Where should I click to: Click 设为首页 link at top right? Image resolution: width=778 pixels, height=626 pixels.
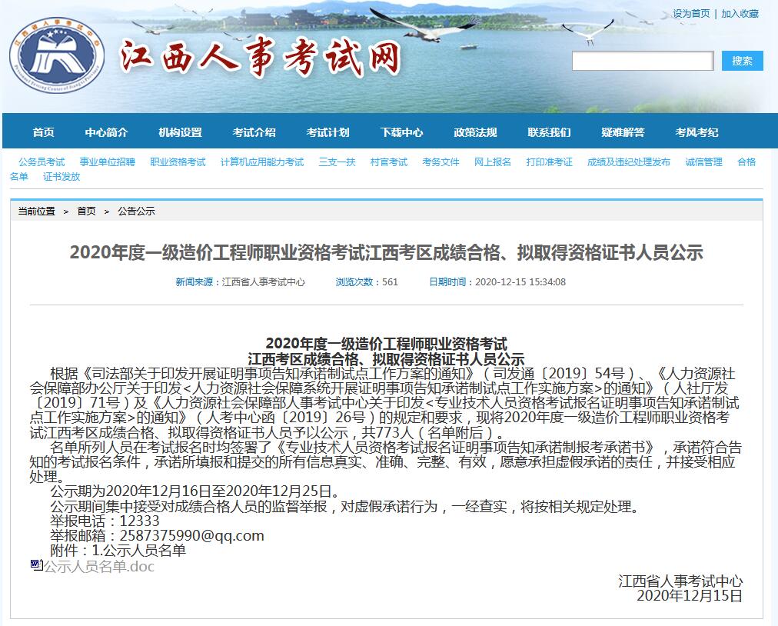coord(691,14)
